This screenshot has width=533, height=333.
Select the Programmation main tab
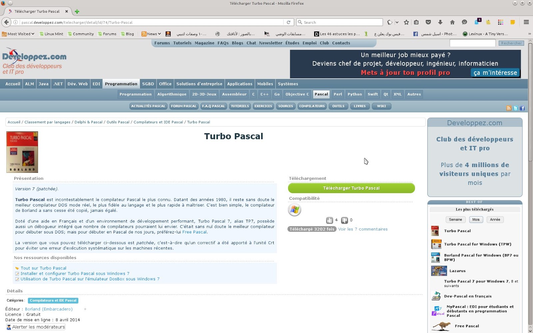121,84
